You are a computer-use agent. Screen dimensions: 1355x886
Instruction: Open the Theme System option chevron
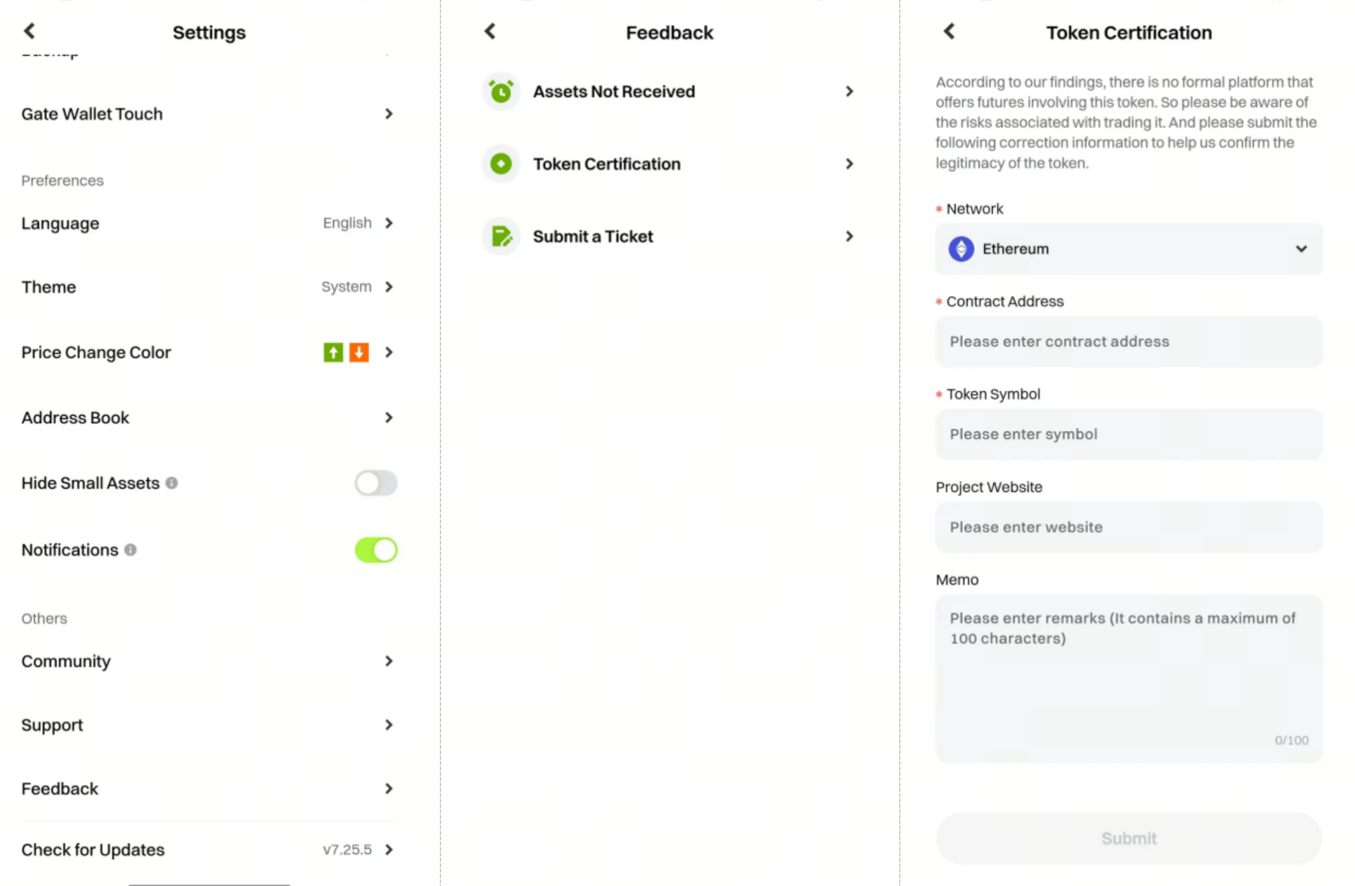pyautogui.click(x=389, y=287)
